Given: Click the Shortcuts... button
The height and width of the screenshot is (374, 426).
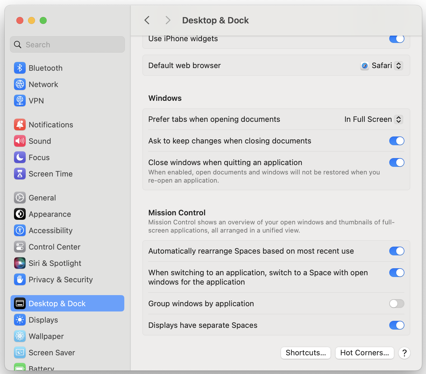Looking at the screenshot, I should click(x=305, y=353).
